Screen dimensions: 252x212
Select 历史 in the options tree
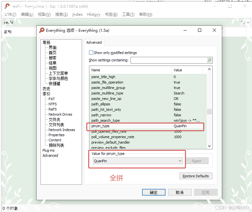tap(46, 89)
